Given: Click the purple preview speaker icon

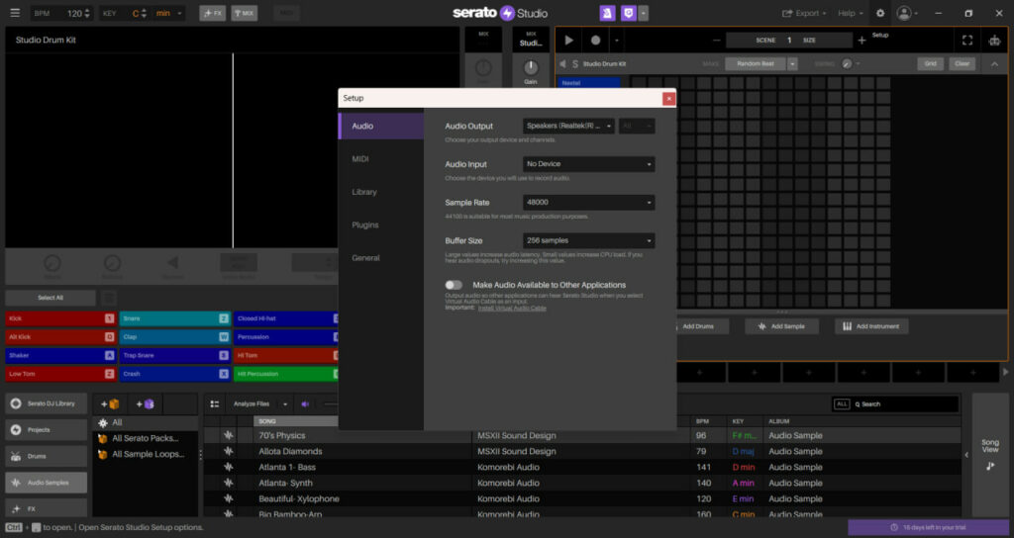Looking at the screenshot, I should click(305, 404).
